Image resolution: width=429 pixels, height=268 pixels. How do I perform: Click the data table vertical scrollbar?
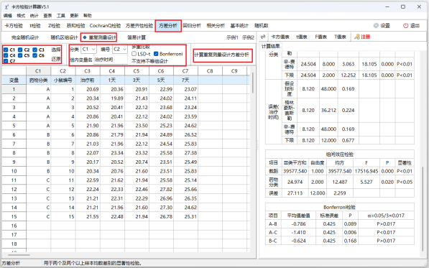click(253, 83)
